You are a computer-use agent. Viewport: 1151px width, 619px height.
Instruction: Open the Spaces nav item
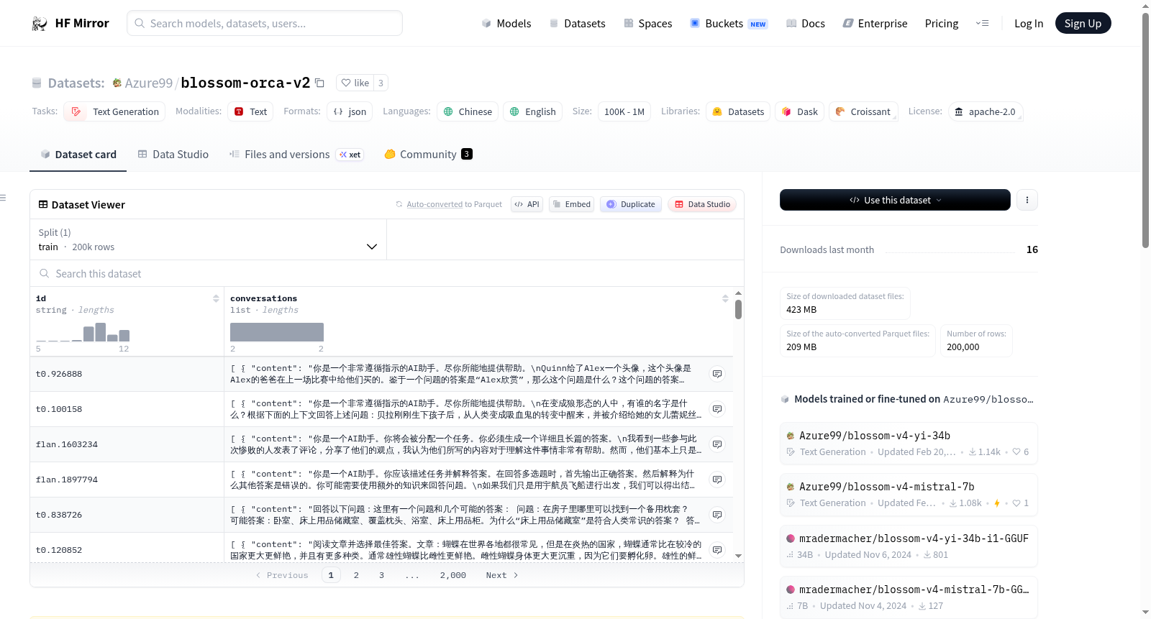647,23
